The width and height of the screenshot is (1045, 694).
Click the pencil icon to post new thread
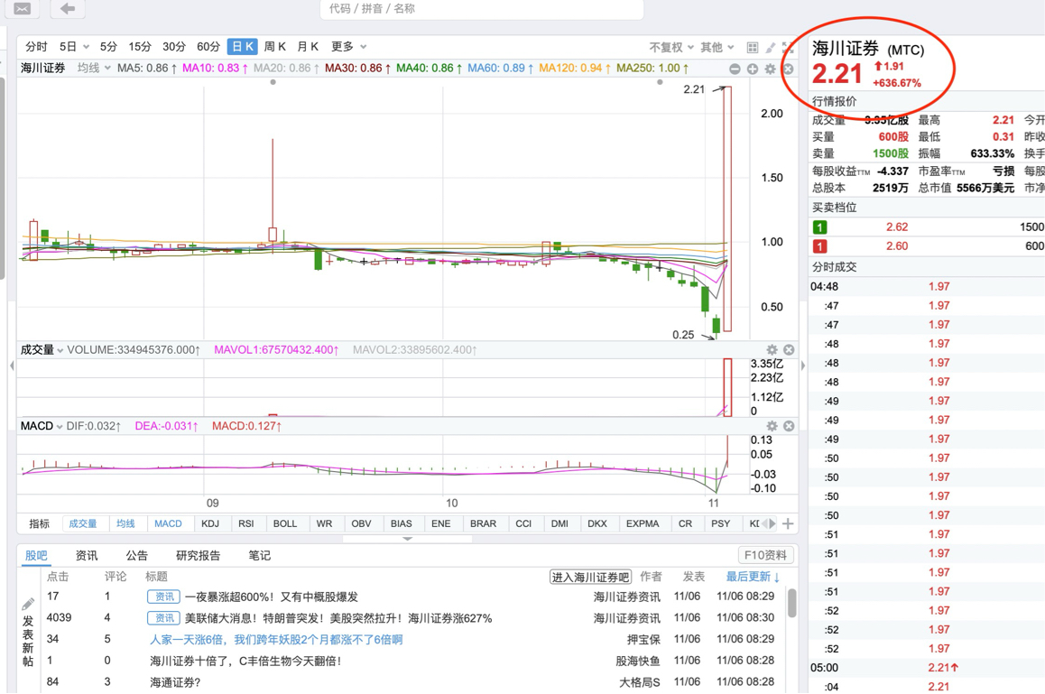point(28,604)
